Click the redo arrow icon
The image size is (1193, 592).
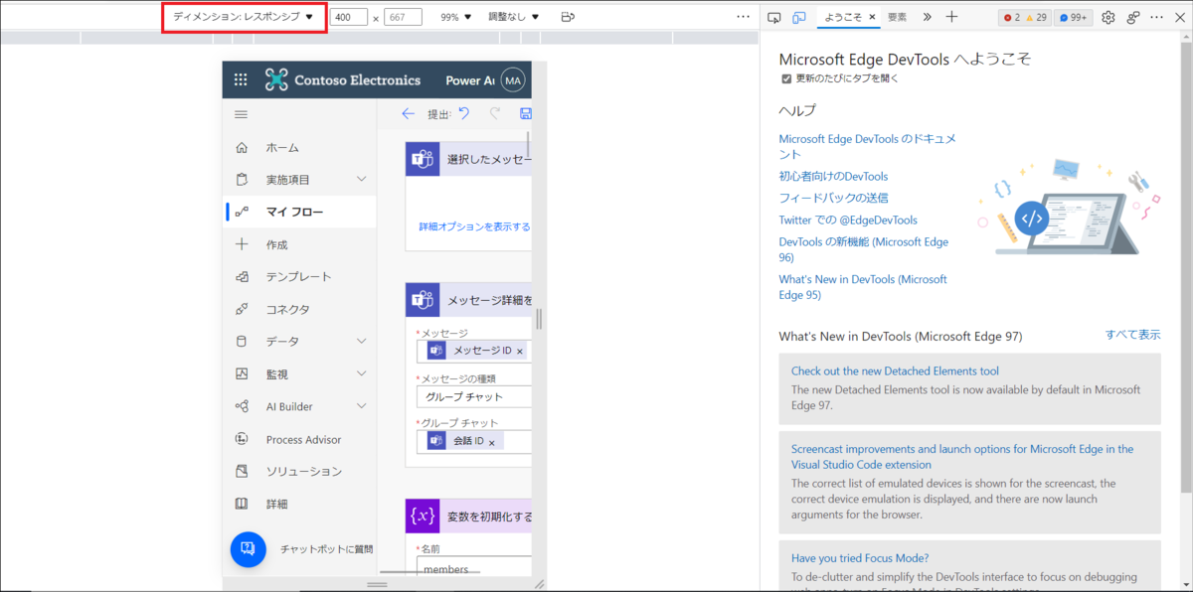(x=495, y=113)
